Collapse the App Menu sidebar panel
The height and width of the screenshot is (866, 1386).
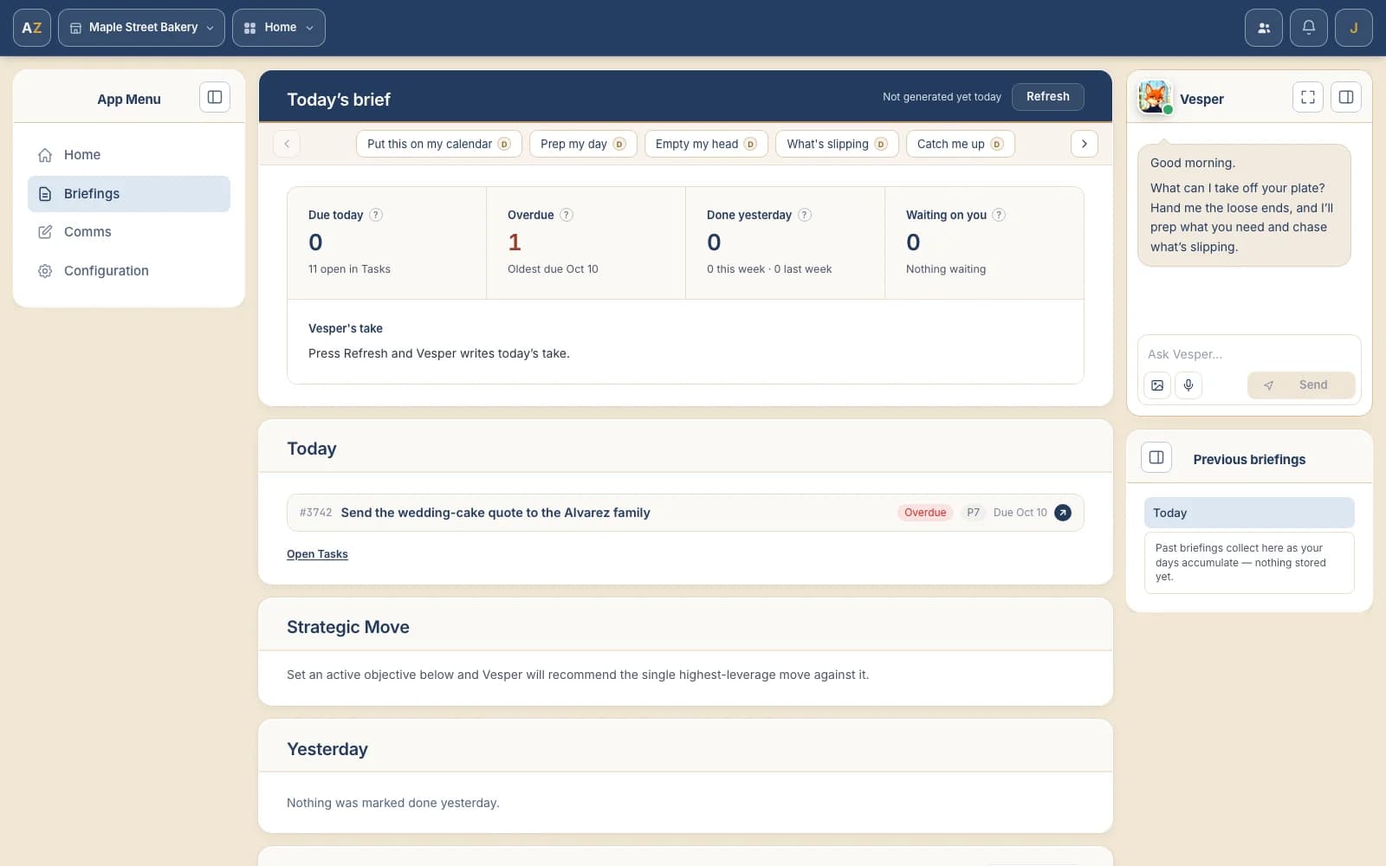pyautogui.click(x=215, y=97)
